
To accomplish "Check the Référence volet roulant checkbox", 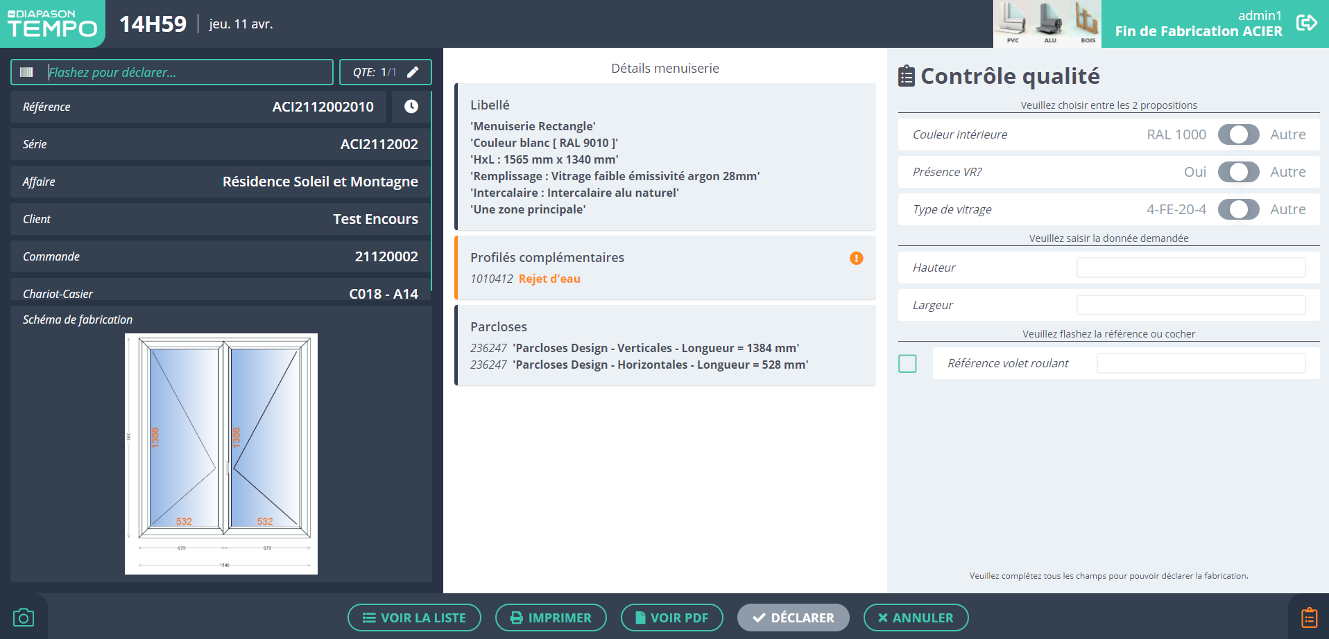I will pyautogui.click(x=907, y=364).
